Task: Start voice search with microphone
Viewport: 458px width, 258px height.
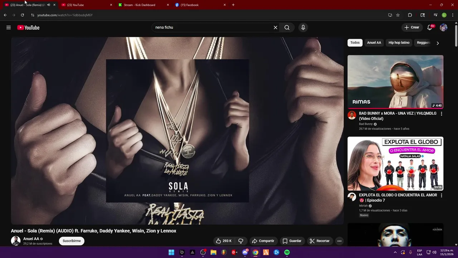Action: tap(303, 28)
